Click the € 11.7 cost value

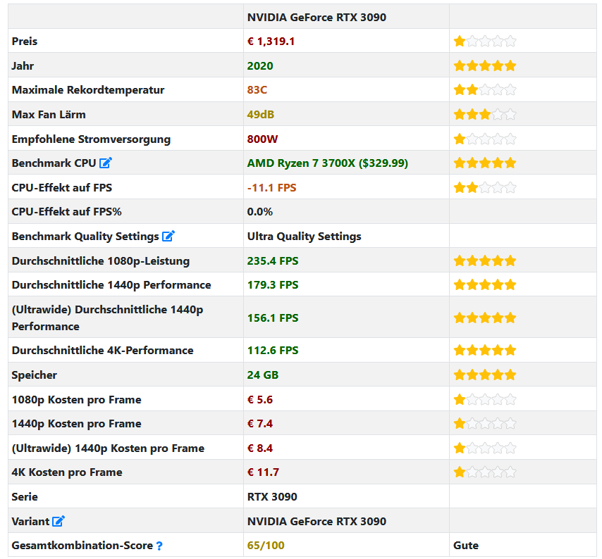pyautogui.click(x=263, y=472)
